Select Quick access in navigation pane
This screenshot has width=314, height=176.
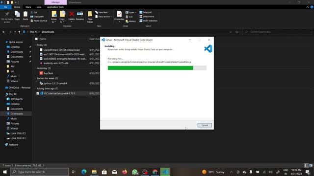click(16, 42)
